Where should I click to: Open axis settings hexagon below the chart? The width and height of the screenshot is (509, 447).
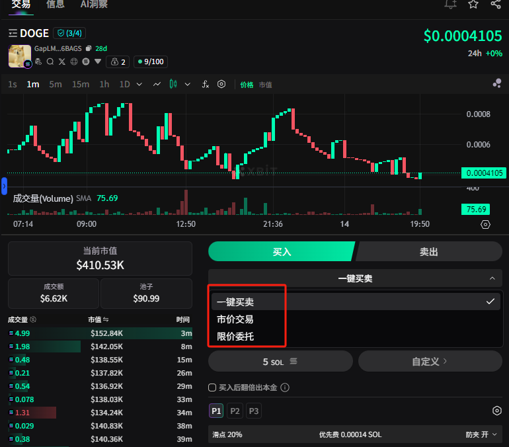485,224
